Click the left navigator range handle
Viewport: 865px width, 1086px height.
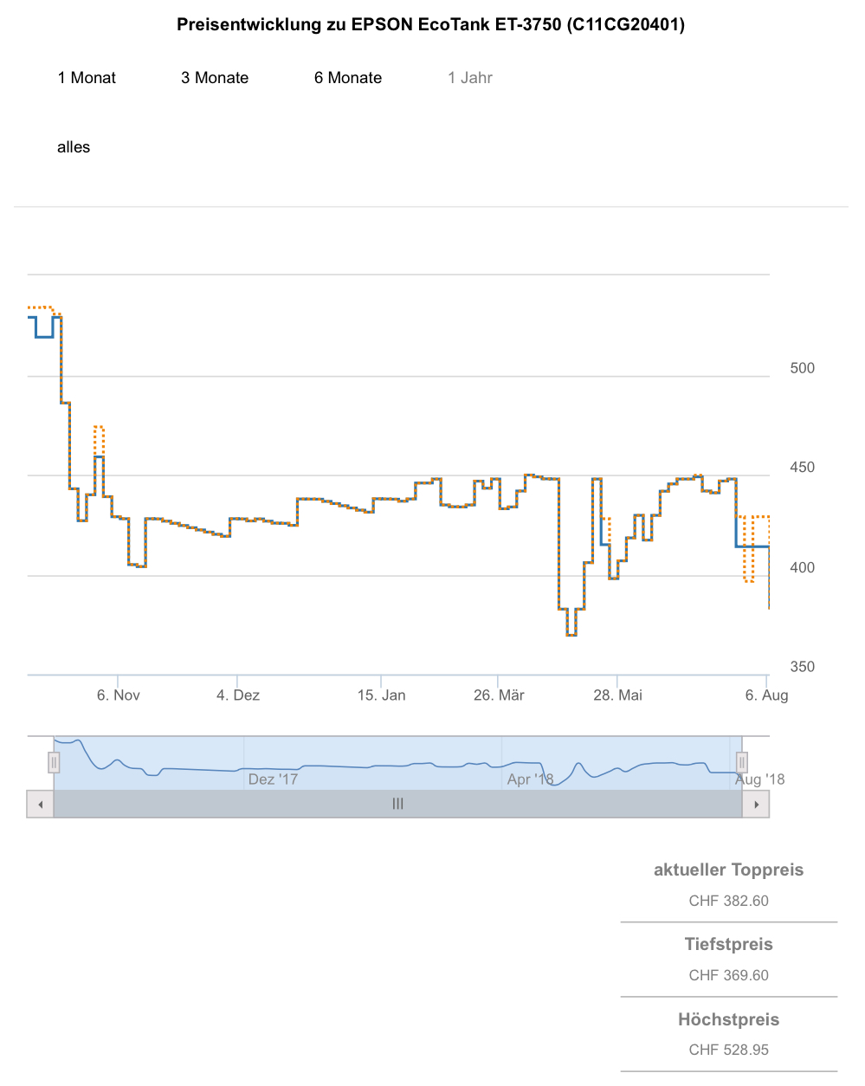(54, 762)
